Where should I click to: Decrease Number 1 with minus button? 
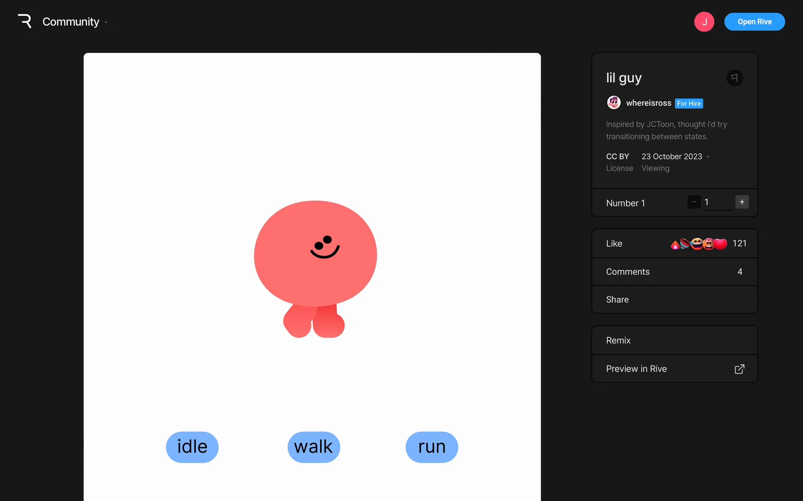(694, 202)
